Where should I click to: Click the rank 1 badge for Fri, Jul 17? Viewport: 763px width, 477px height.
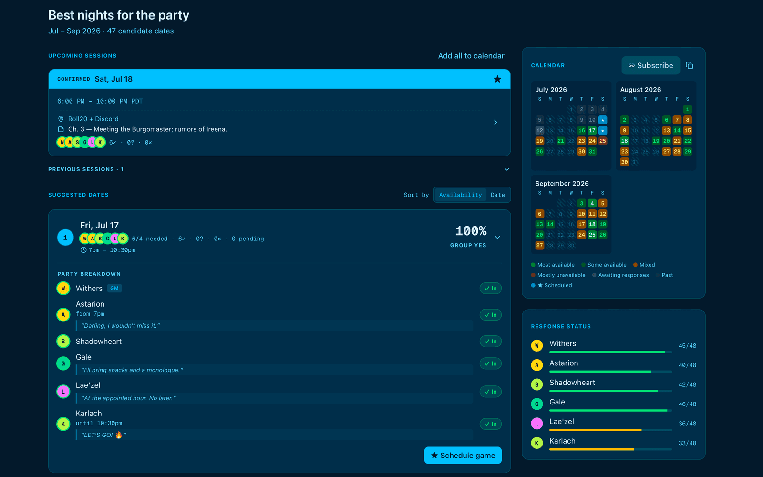(x=65, y=238)
